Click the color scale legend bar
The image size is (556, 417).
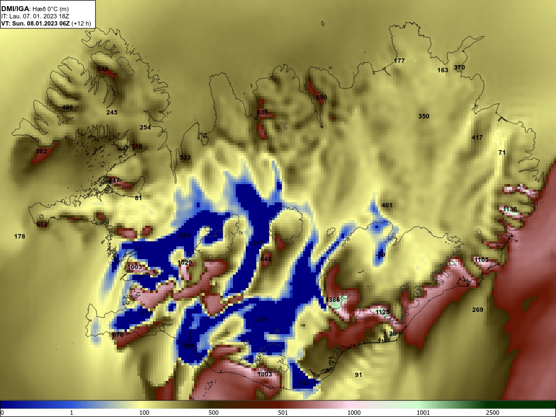tap(278, 405)
